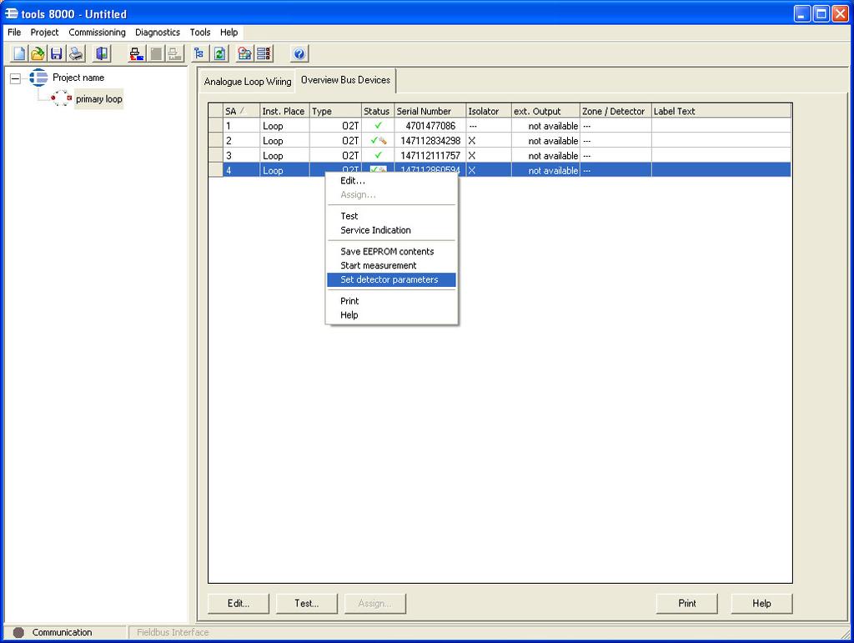Collapse the Project name tree node
This screenshot has width=854, height=643.
coord(15,78)
